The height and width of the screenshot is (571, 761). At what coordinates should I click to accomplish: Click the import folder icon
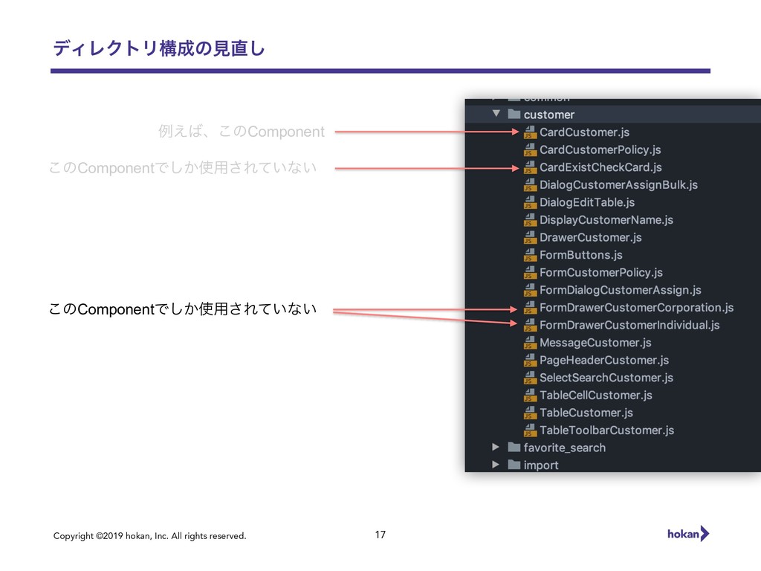coord(514,465)
